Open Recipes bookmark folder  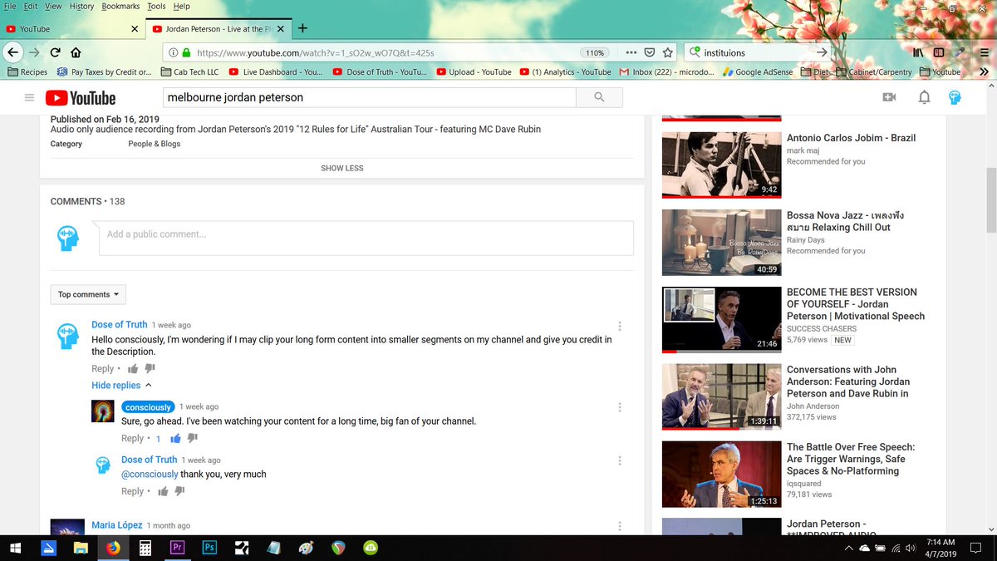(x=27, y=72)
